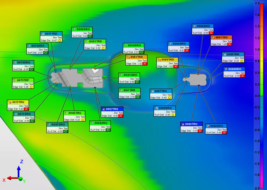Click the green Y axis sphere
Screen dimensions: 267x190
(x=21, y=179)
